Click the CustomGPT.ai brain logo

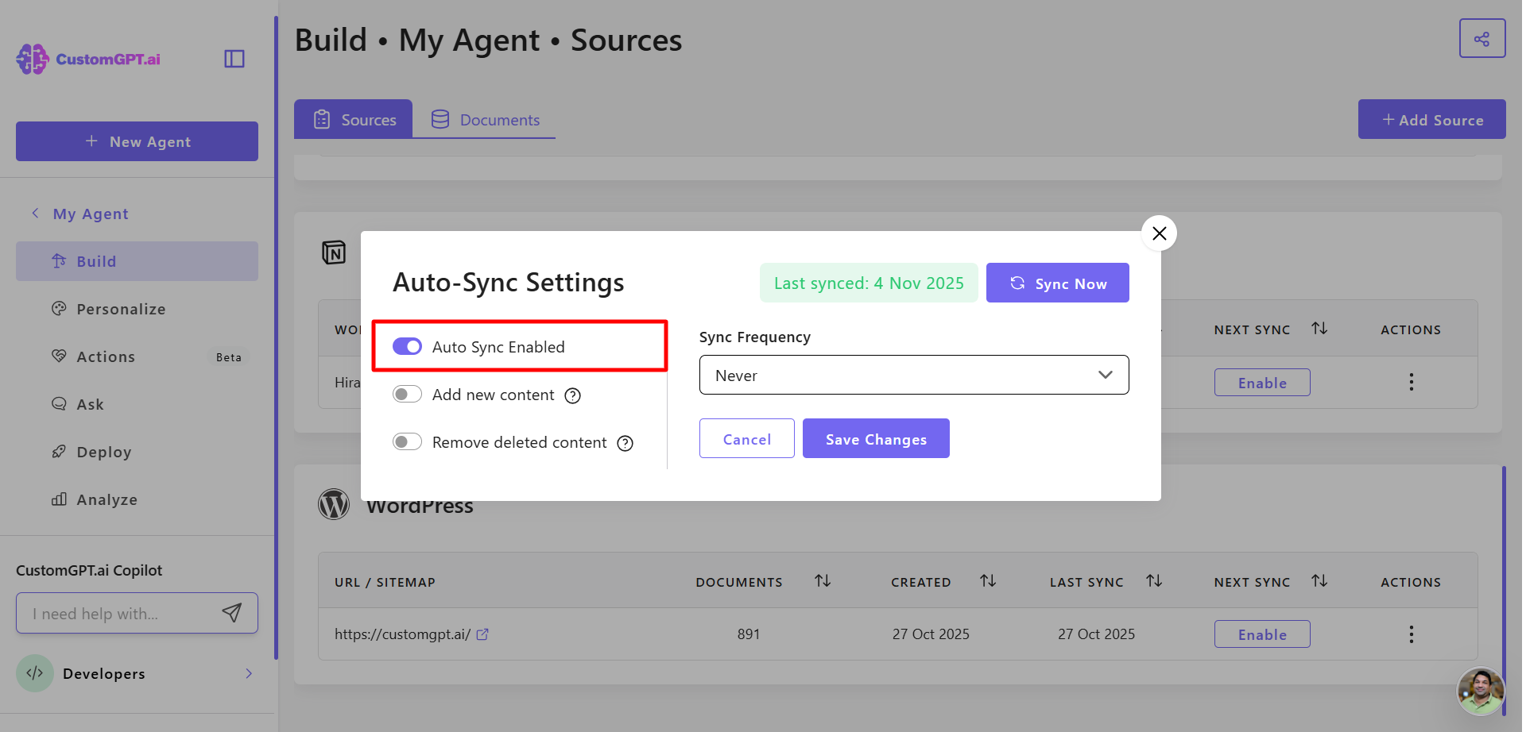click(x=33, y=60)
